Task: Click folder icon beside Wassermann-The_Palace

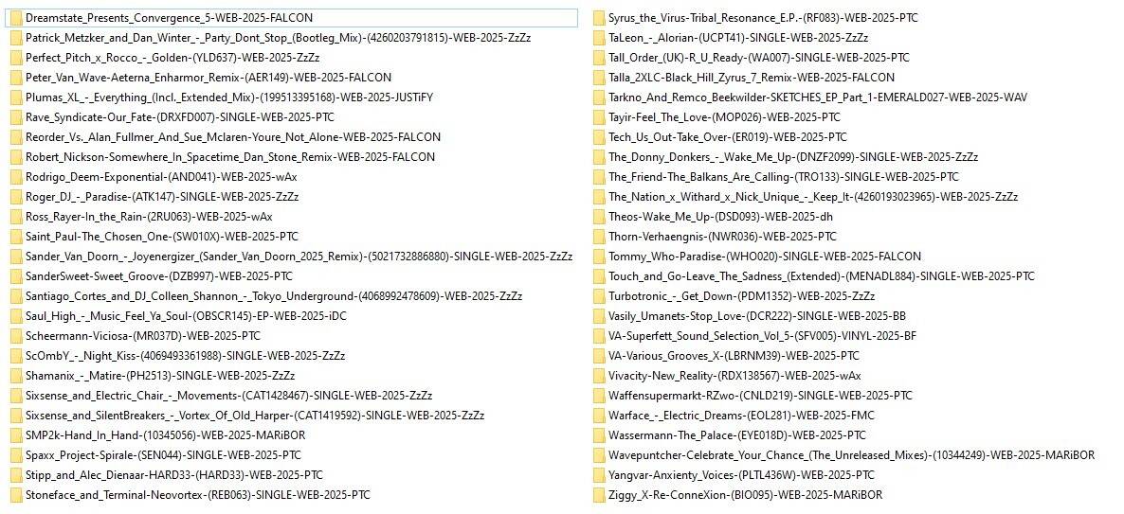Action: coord(599,435)
